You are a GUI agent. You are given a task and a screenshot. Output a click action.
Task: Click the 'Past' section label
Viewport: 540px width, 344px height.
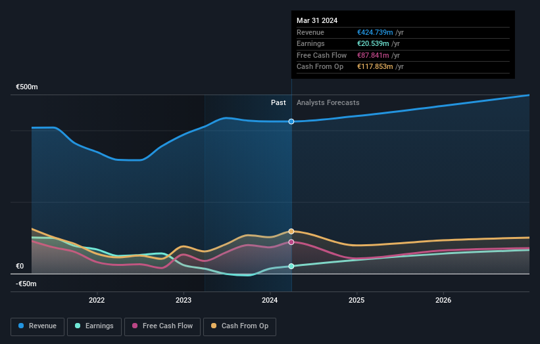click(278, 102)
